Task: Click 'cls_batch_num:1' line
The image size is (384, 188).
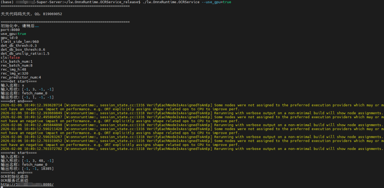Action: (17, 62)
